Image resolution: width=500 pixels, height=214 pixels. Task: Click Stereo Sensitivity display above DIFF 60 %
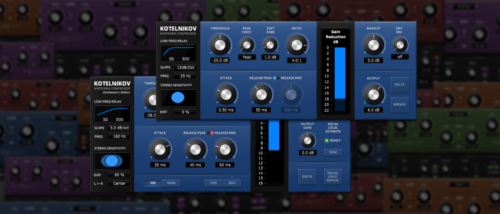pyautogui.click(x=112, y=161)
